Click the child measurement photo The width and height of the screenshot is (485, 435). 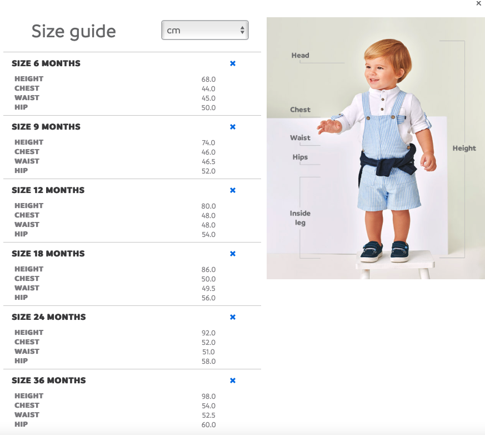376,148
